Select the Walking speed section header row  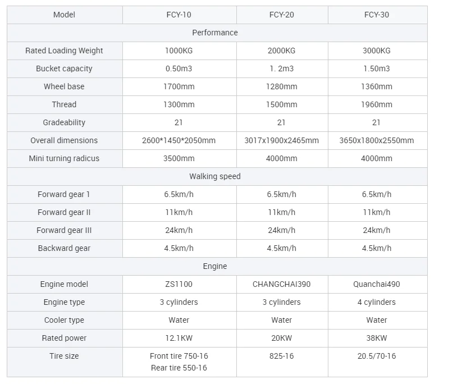pyautogui.click(x=215, y=176)
